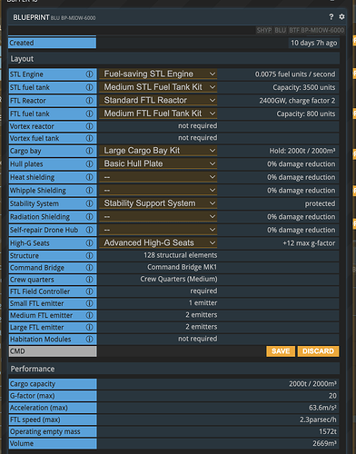This screenshot has height=454, width=356.
Task: Open the Heat shielding dropdown
Action: [x=158, y=177]
